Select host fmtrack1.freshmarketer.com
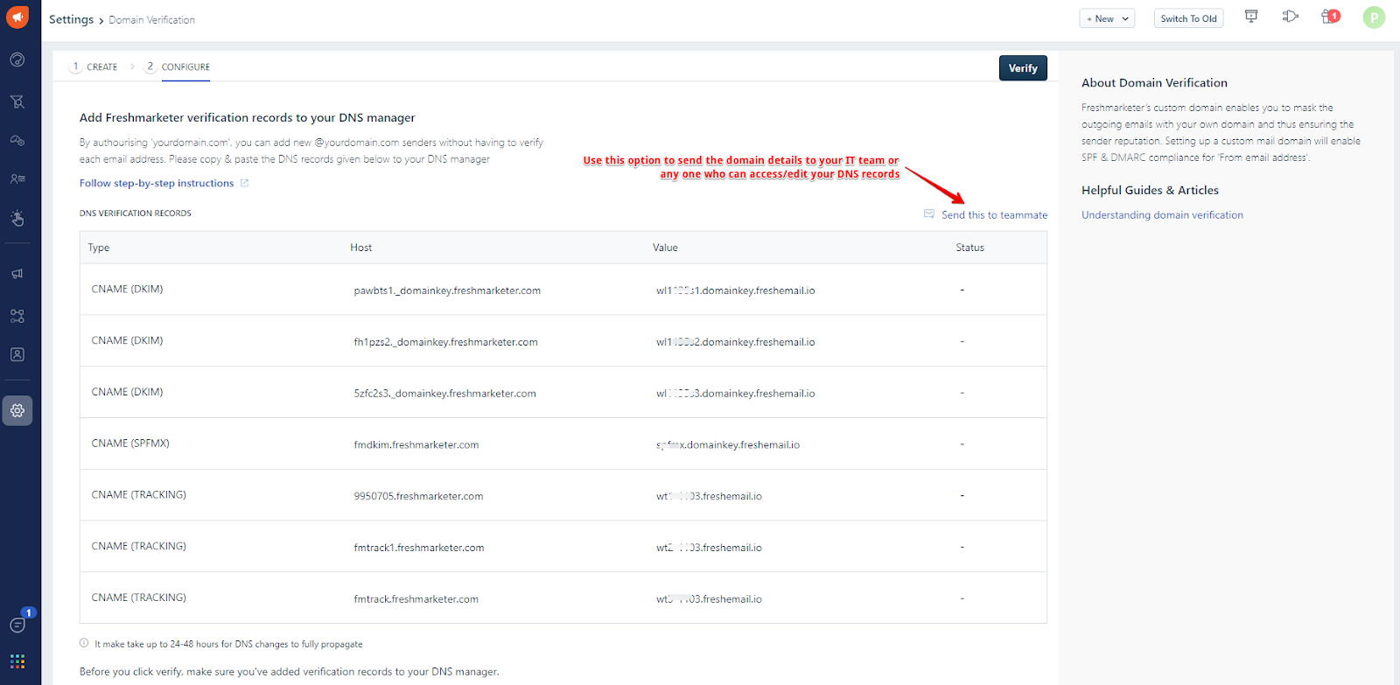Image resolution: width=1400 pixels, height=685 pixels. coord(419,548)
